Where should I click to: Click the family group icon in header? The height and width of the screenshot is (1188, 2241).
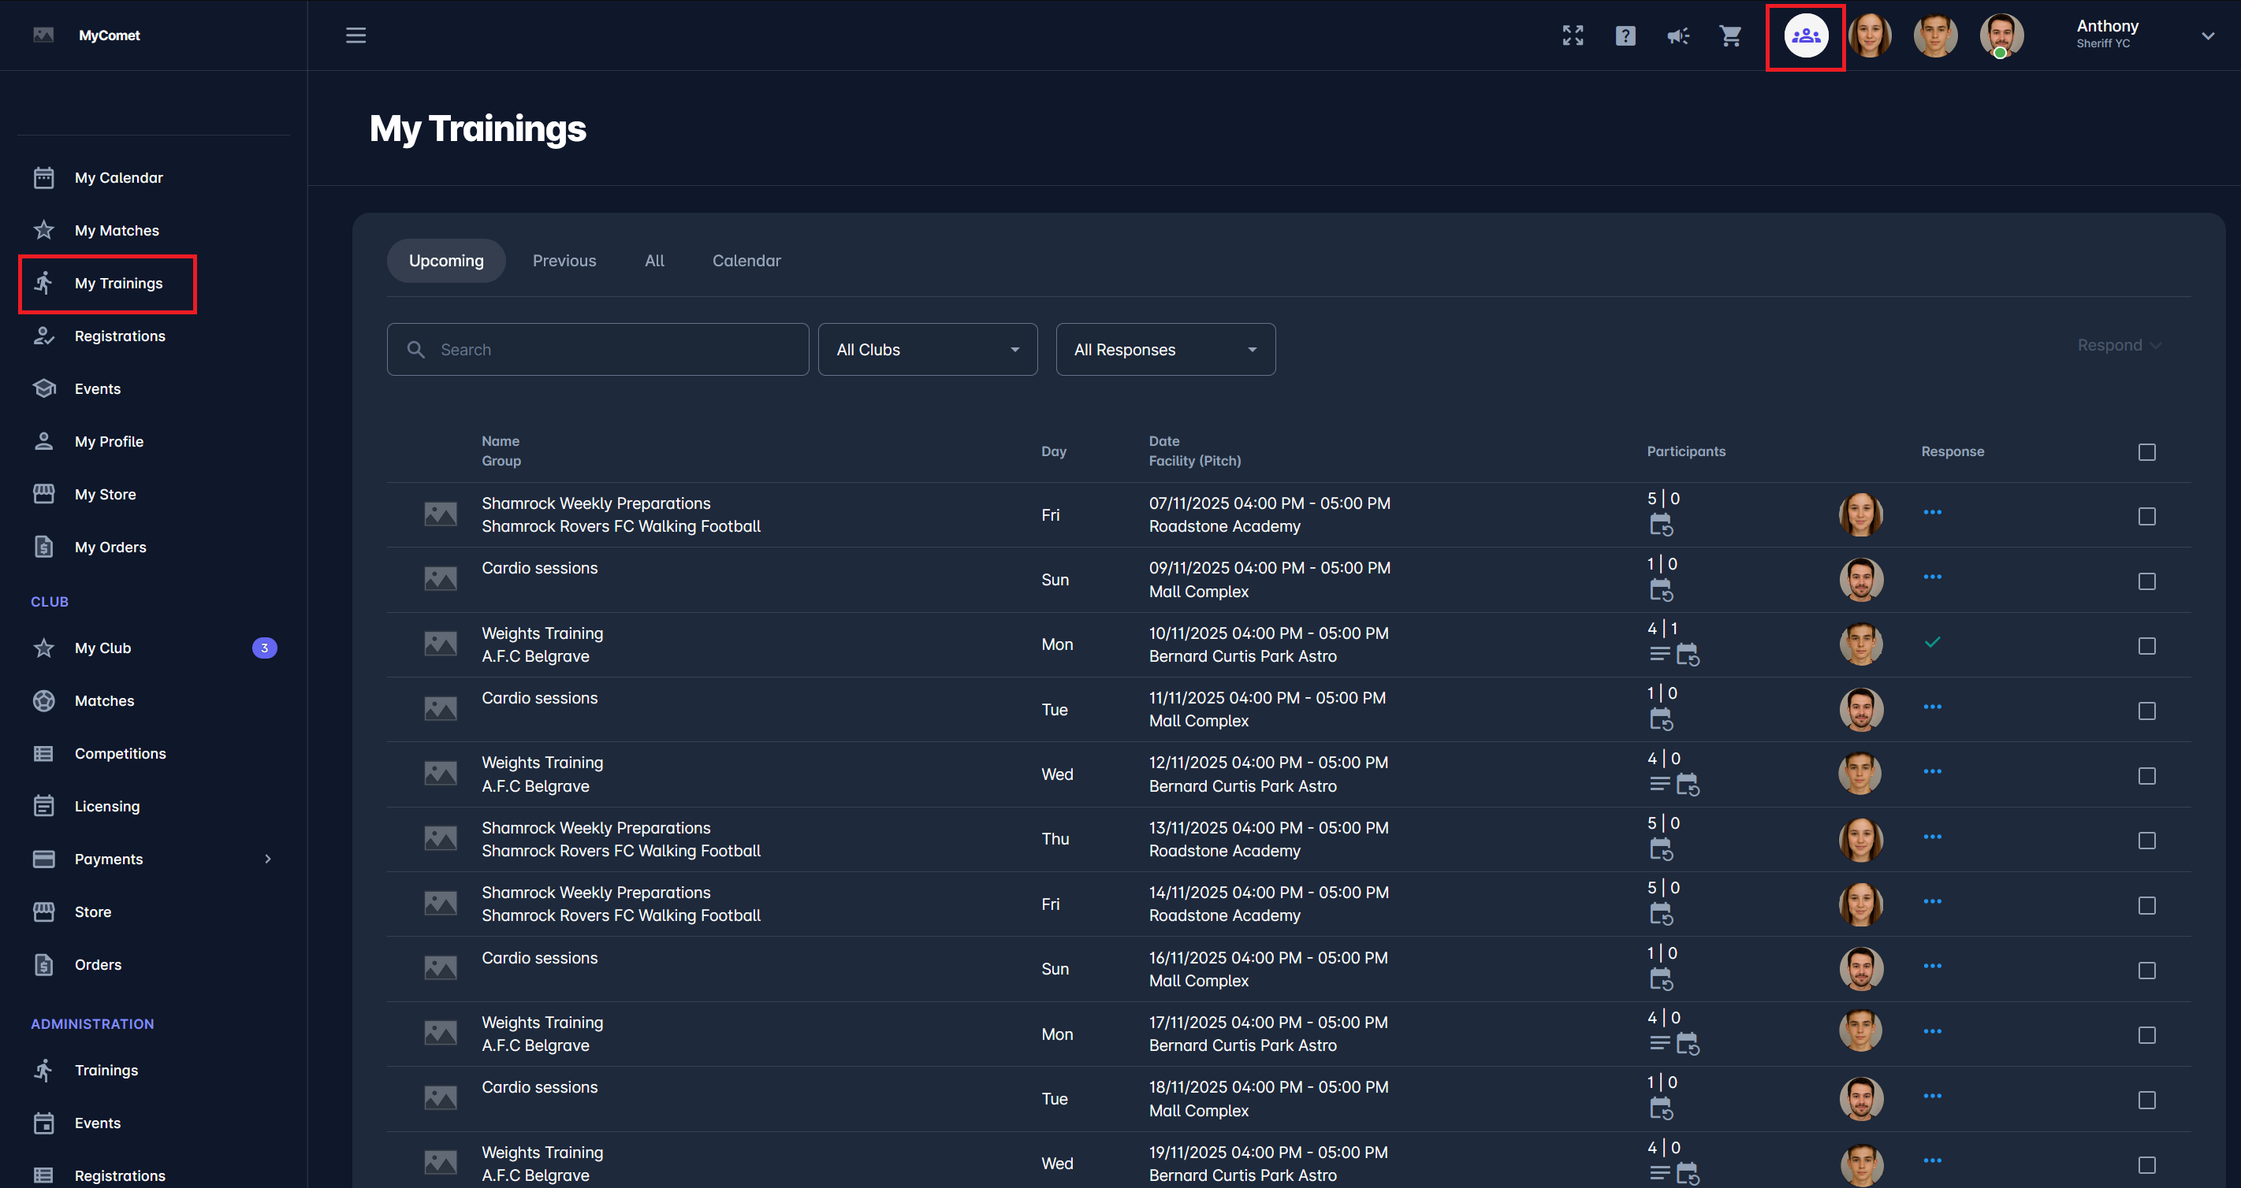pos(1805,35)
